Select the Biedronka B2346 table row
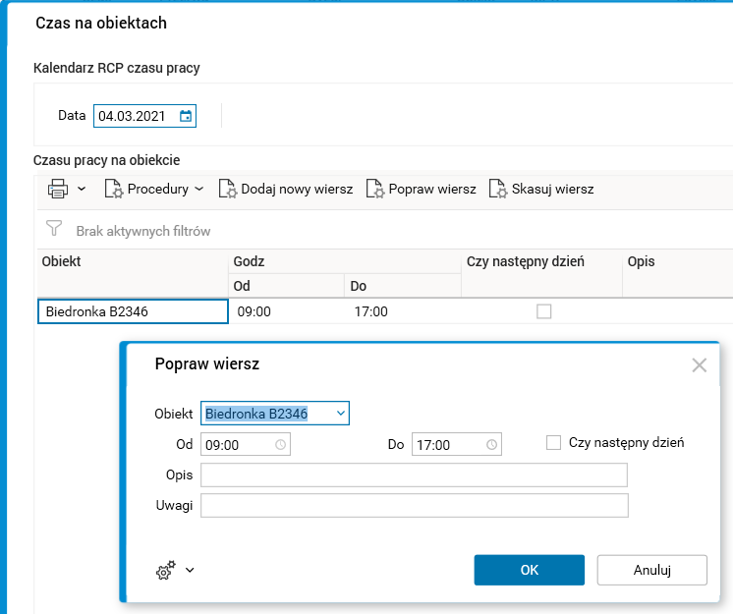733x614 pixels. (132, 311)
